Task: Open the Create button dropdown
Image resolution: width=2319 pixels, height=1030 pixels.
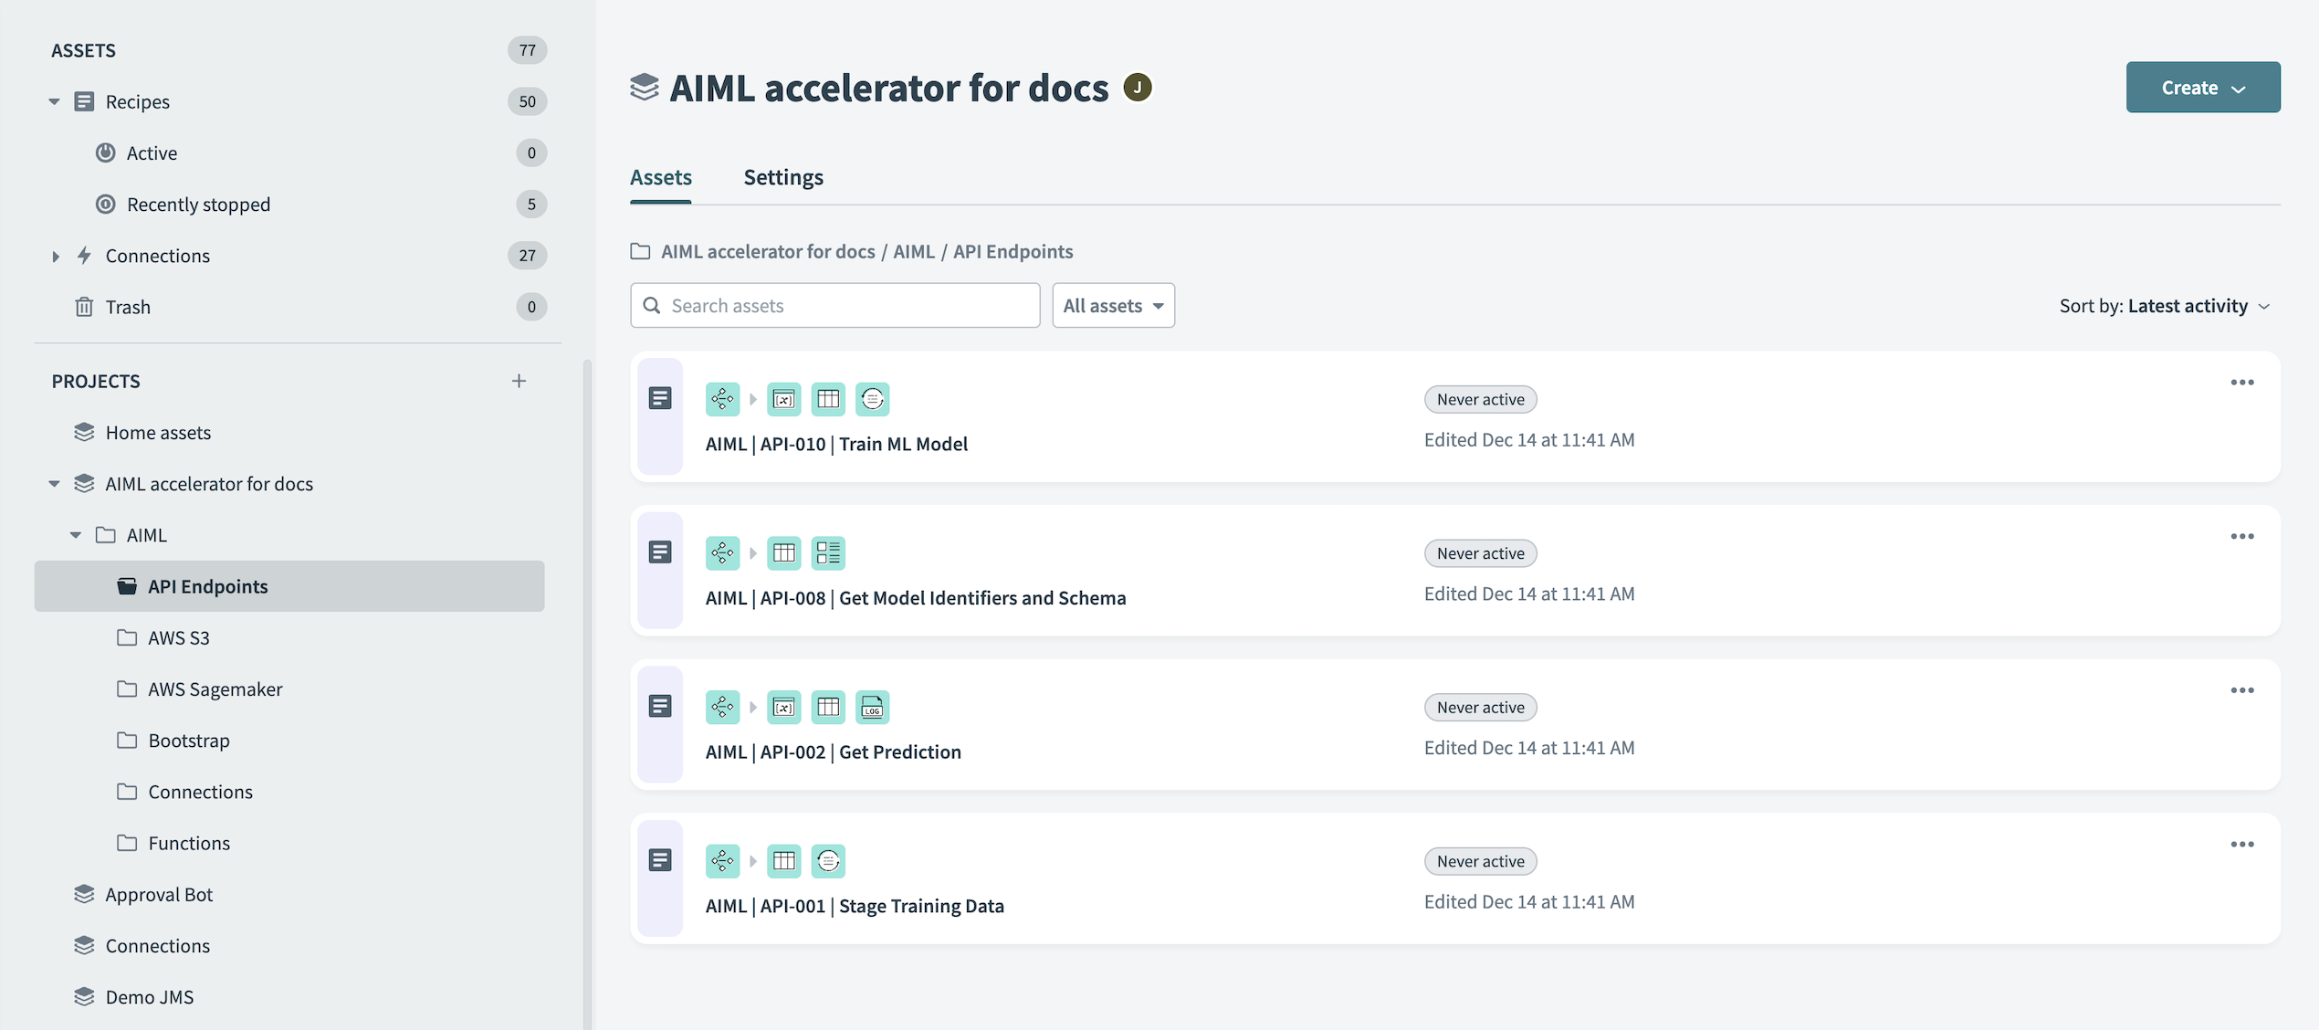Action: [2201, 88]
